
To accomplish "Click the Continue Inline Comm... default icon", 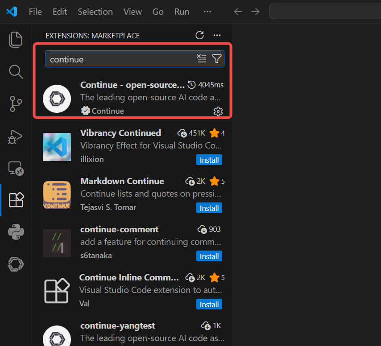I will click(x=57, y=291).
